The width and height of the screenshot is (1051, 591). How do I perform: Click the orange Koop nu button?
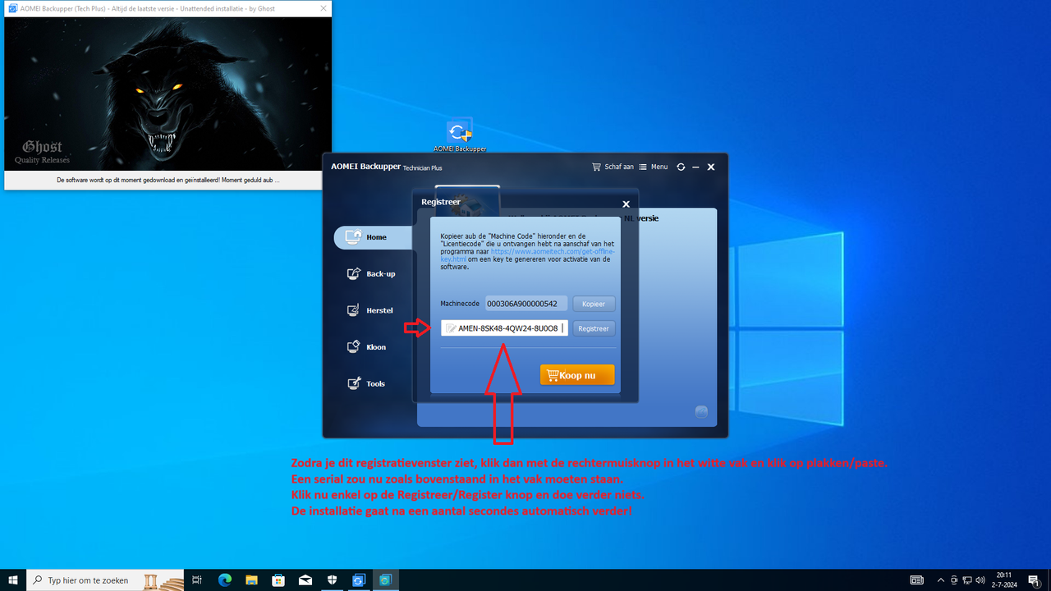[x=577, y=375]
